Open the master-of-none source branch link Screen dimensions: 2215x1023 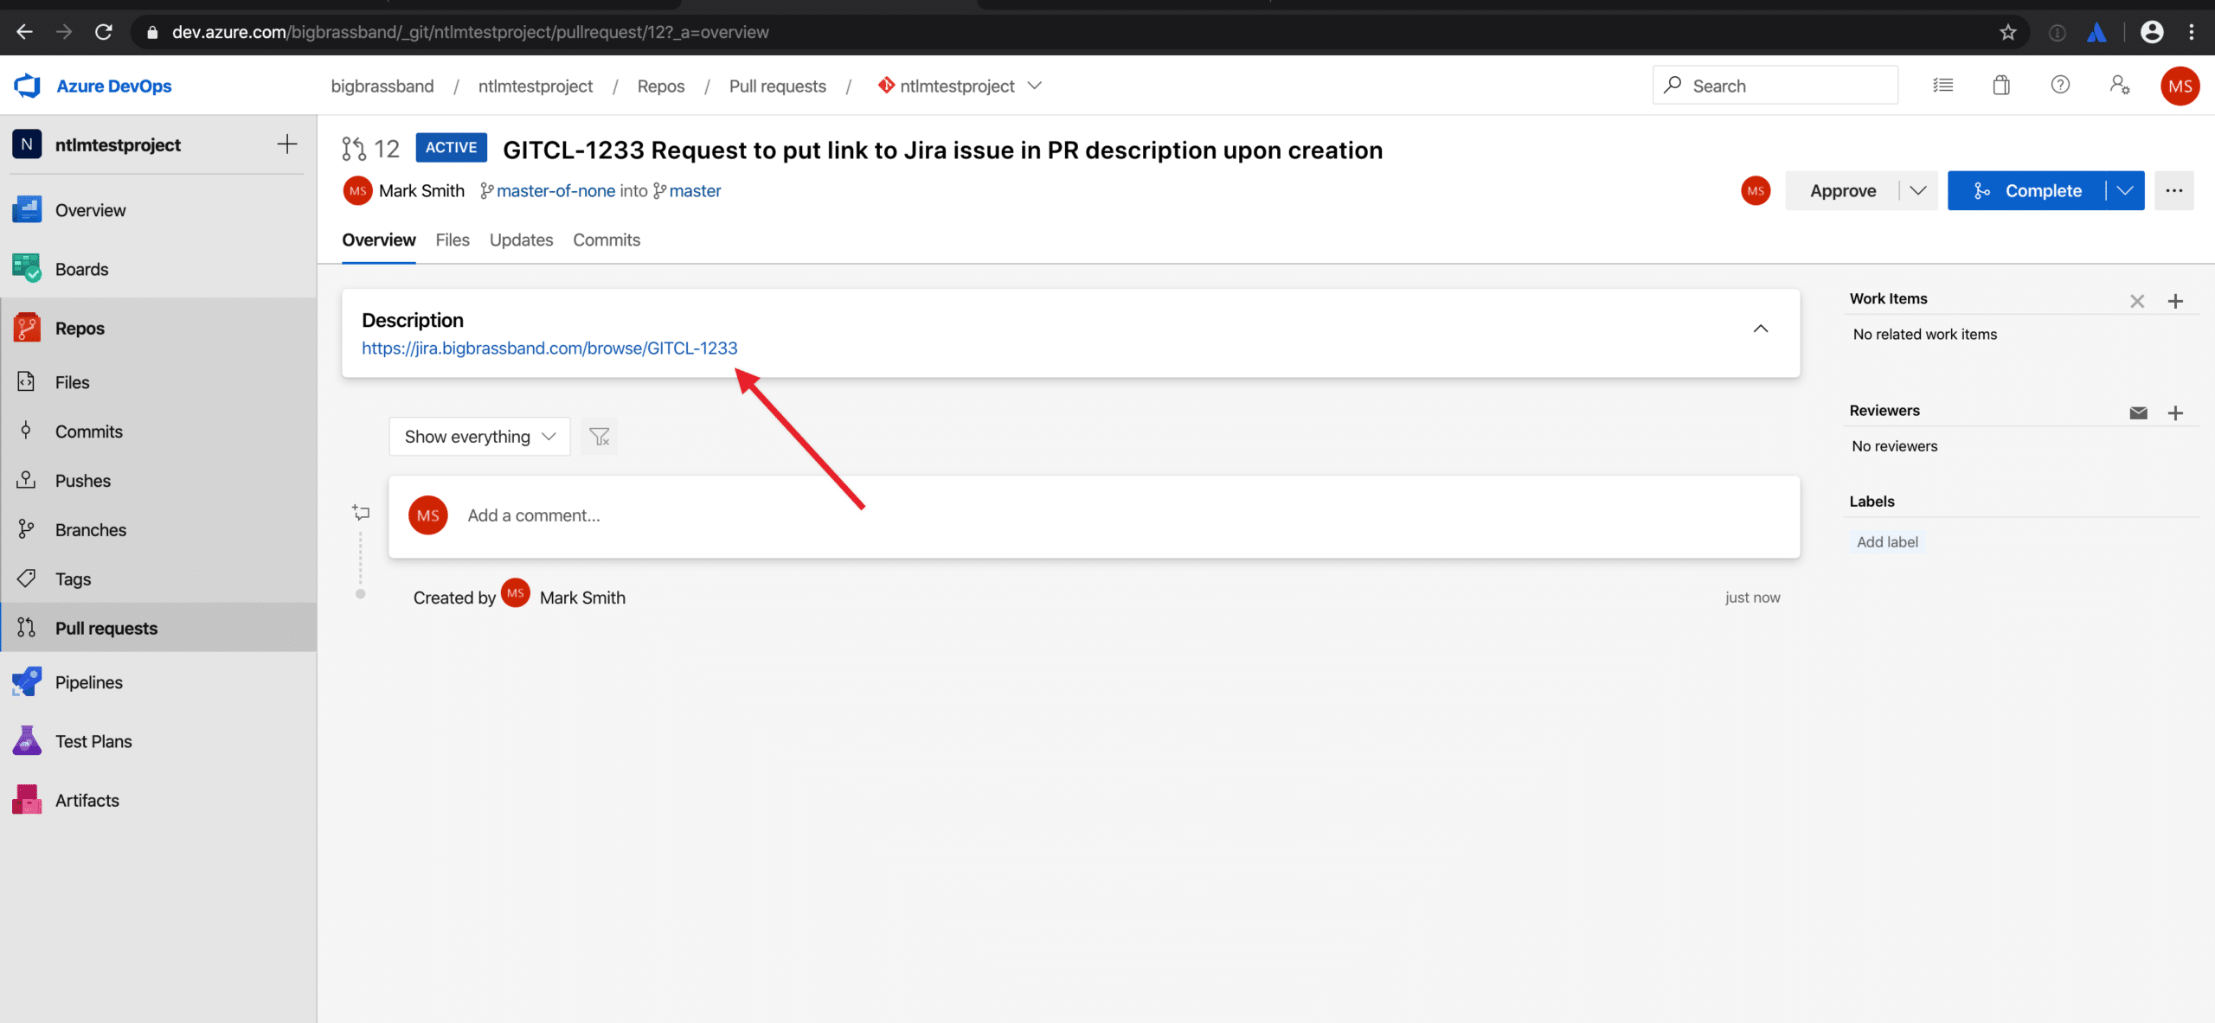pyautogui.click(x=555, y=191)
